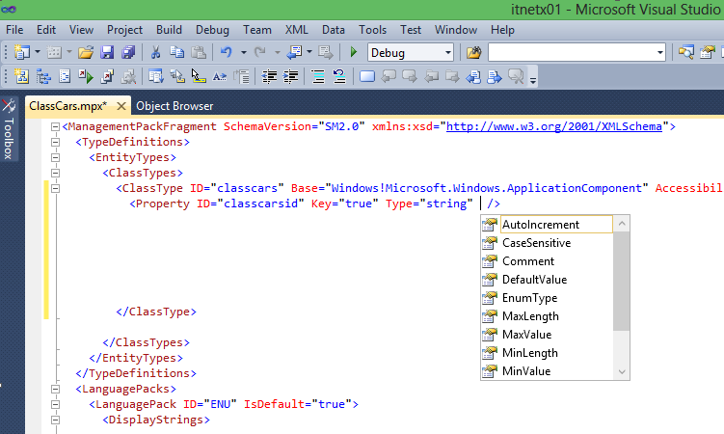Click the Open File folder icon

(86, 52)
